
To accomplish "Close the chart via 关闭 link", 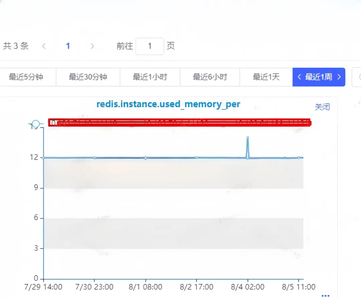I will pos(322,107).
